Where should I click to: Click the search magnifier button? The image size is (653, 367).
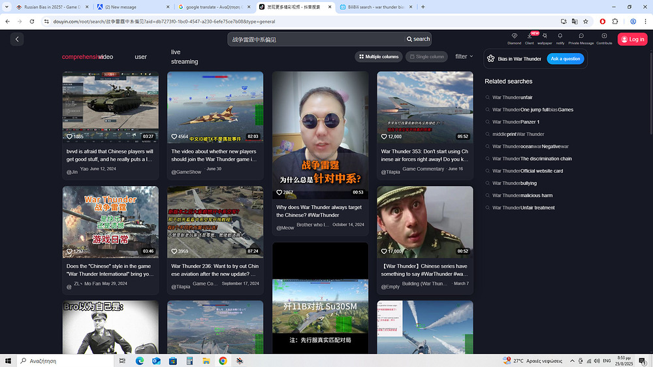click(x=418, y=39)
